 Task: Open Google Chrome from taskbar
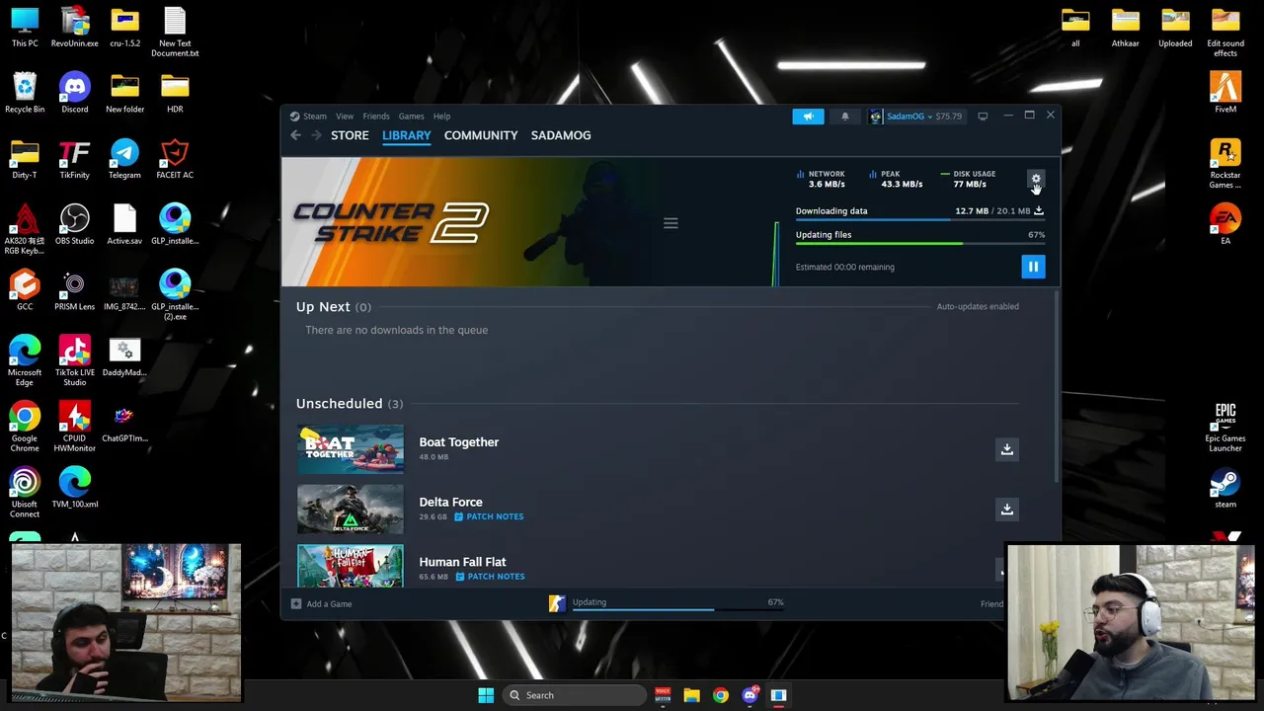pyautogui.click(x=721, y=695)
